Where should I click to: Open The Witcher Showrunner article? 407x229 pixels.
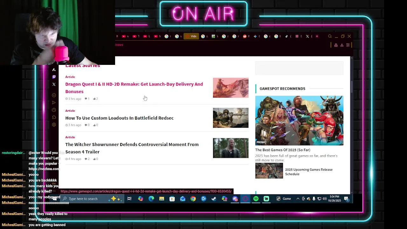click(x=132, y=148)
